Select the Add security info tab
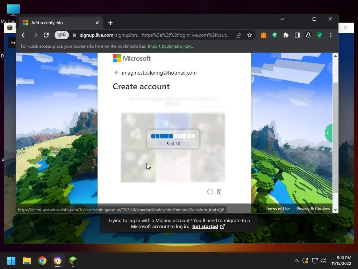Viewport: 358px width, 269px height. coord(61,23)
